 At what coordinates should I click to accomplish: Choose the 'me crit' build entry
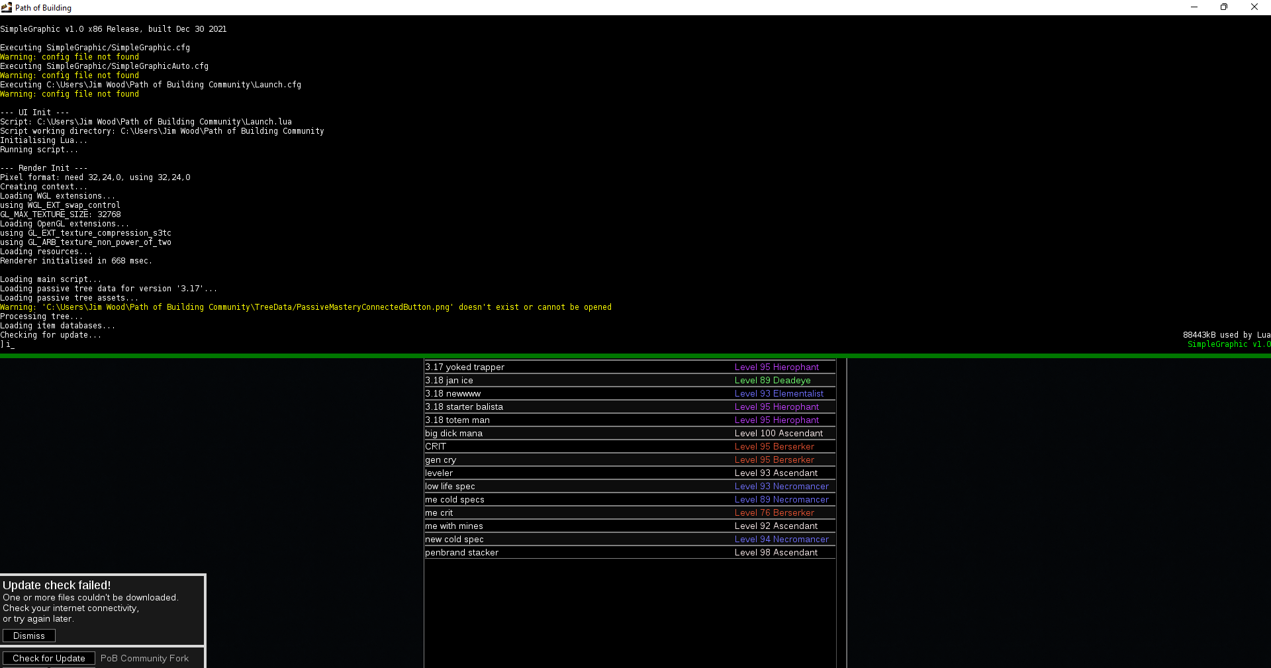tap(630, 512)
